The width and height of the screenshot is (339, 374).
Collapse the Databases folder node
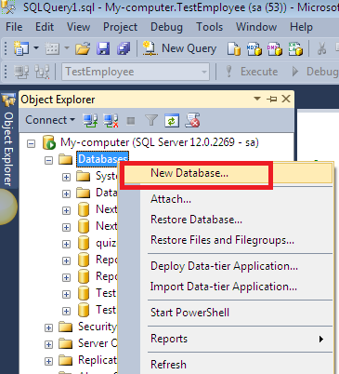[x=48, y=160]
